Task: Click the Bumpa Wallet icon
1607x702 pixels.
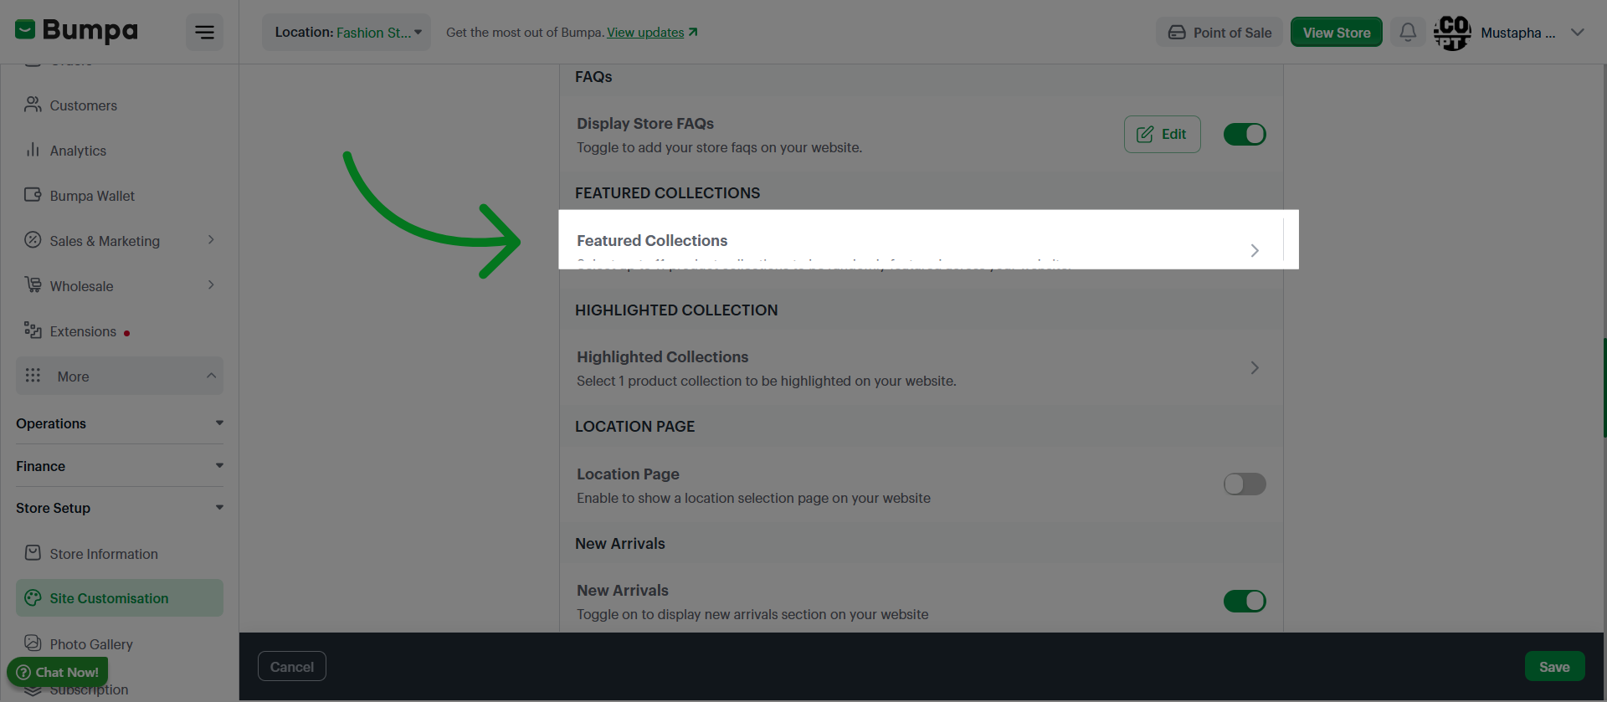Action: (x=33, y=195)
